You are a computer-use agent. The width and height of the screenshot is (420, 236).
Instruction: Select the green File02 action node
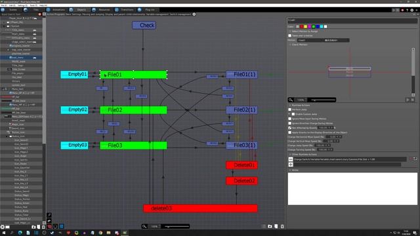pos(133,110)
